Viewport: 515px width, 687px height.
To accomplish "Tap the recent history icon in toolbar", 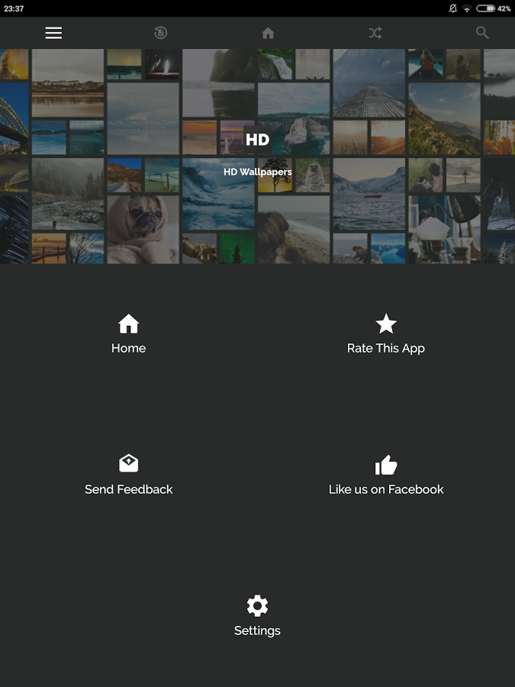I will (x=161, y=33).
